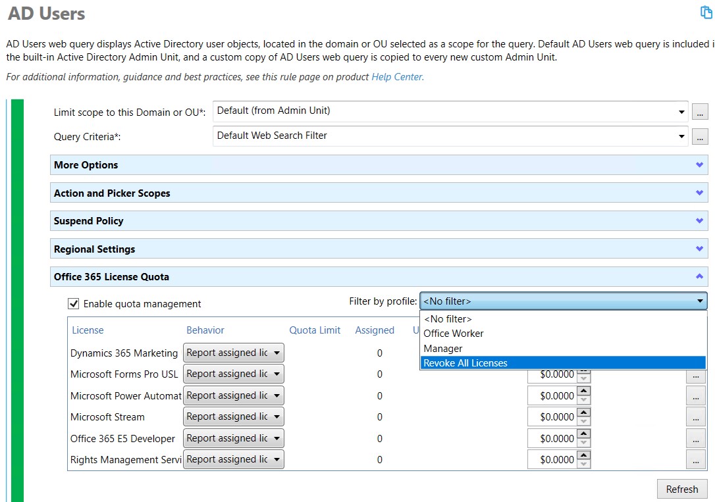The width and height of the screenshot is (715, 502).
Task: Open Behavior dropdown for Office 365 E5 Developer
Action: tap(234, 438)
